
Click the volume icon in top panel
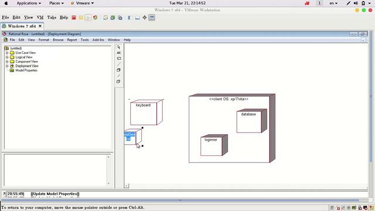[x=356, y=3]
